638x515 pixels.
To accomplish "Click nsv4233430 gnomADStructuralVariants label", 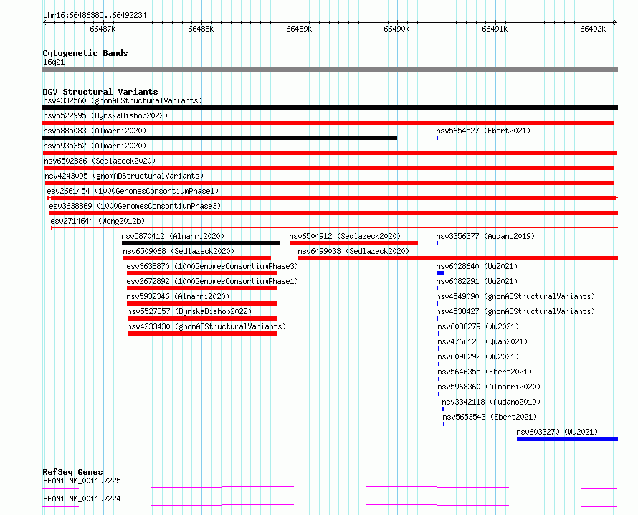I will pos(206,326).
